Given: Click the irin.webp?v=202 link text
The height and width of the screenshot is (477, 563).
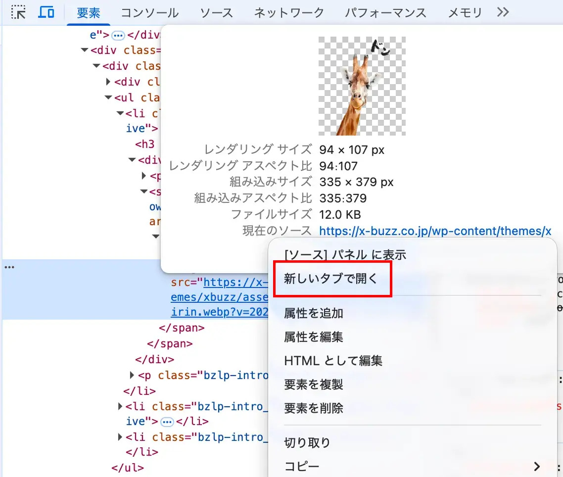Looking at the screenshot, I should (219, 312).
